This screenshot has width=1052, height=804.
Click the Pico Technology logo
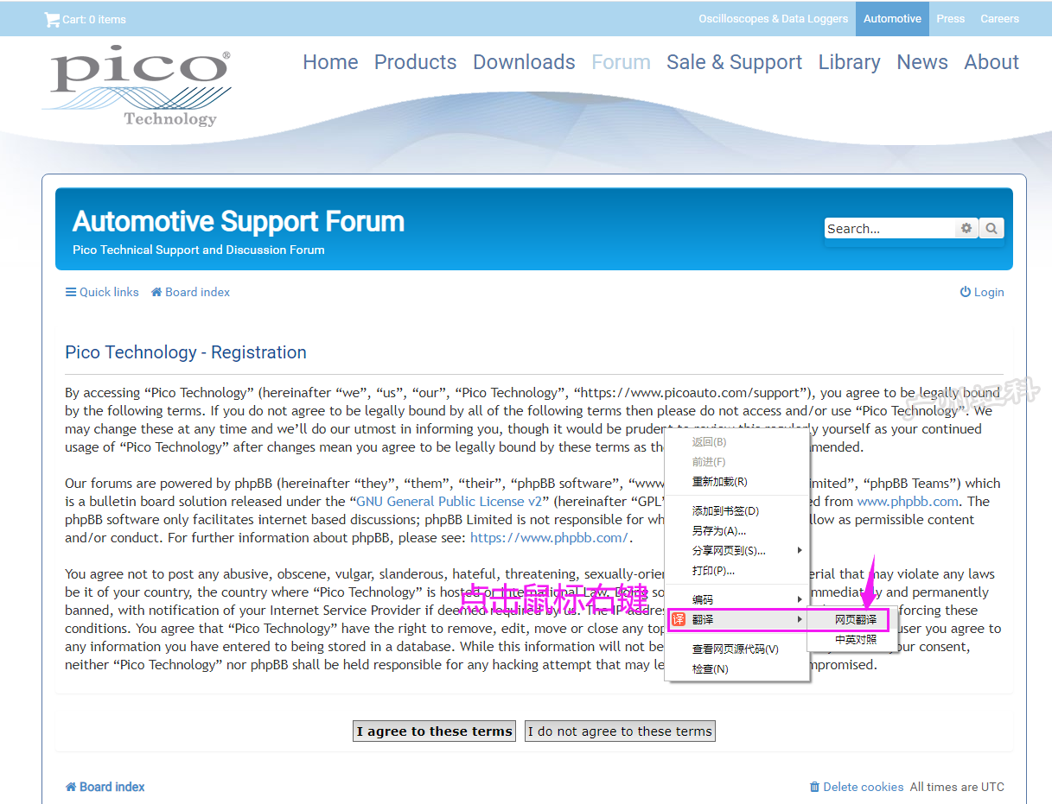pos(137,86)
